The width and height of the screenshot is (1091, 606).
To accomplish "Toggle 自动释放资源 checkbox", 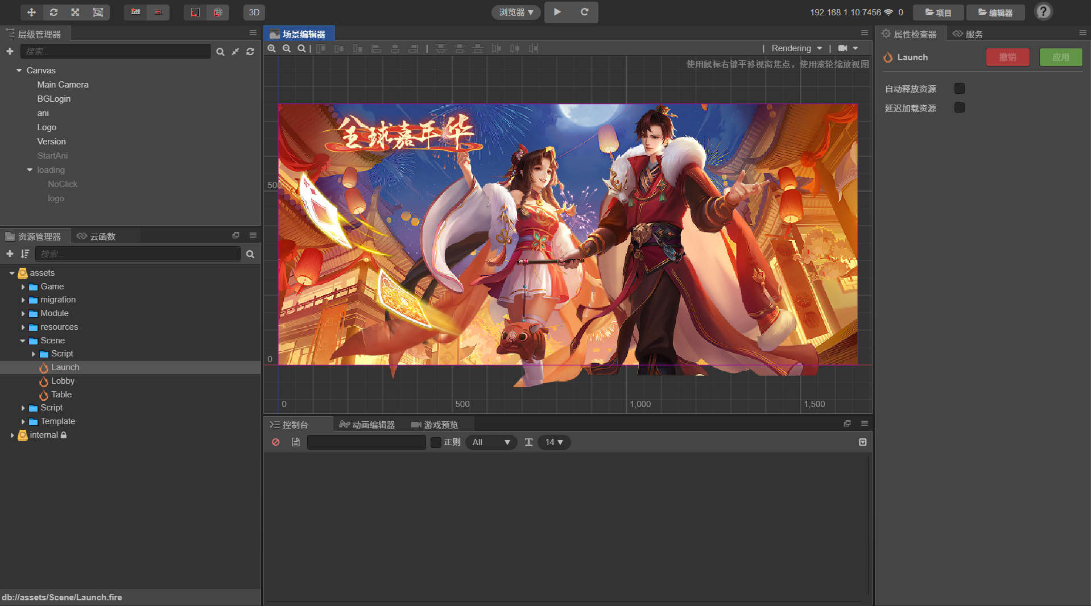I will pos(960,89).
